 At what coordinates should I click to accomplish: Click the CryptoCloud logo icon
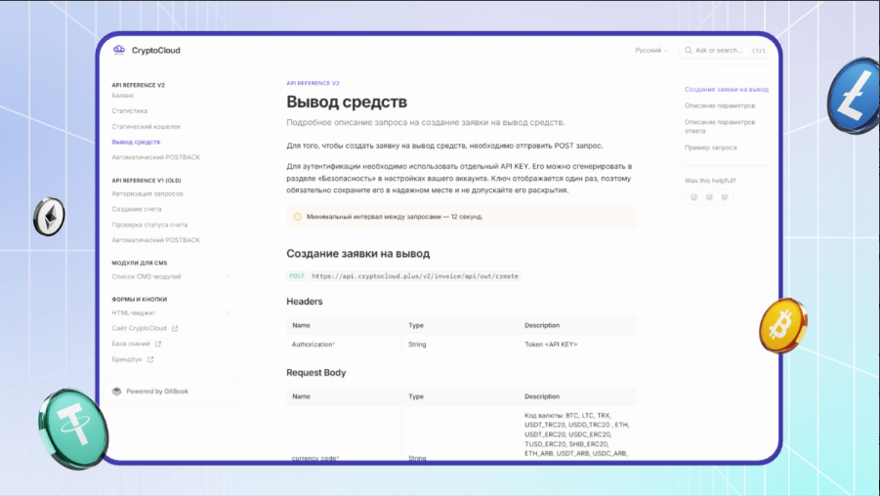click(119, 50)
